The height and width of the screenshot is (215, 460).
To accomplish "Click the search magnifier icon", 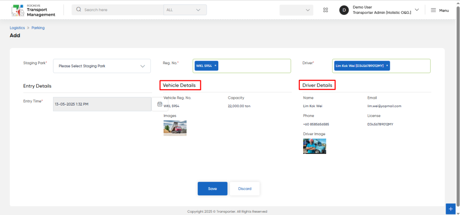I will click(78, 9).
